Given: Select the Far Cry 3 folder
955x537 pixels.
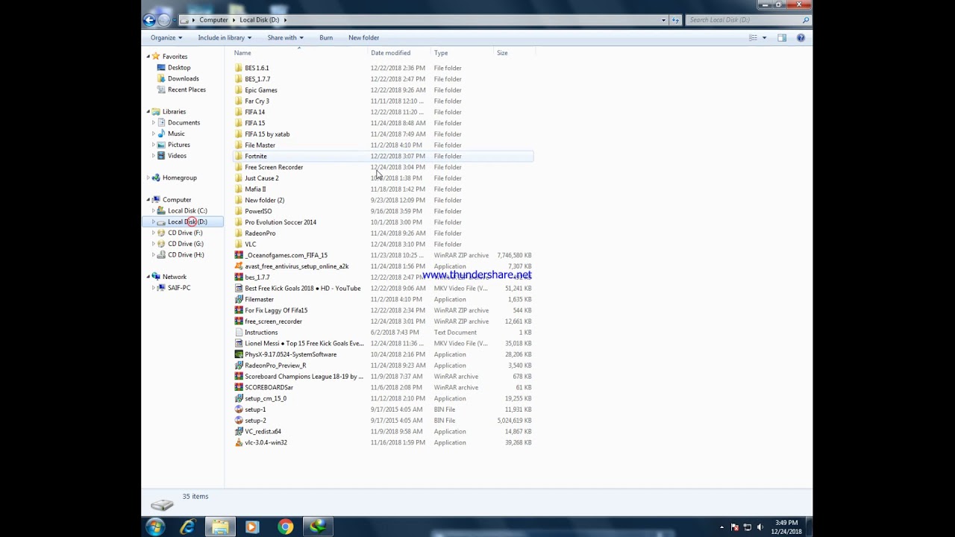Looking at the screenshot, I should 257,101.
